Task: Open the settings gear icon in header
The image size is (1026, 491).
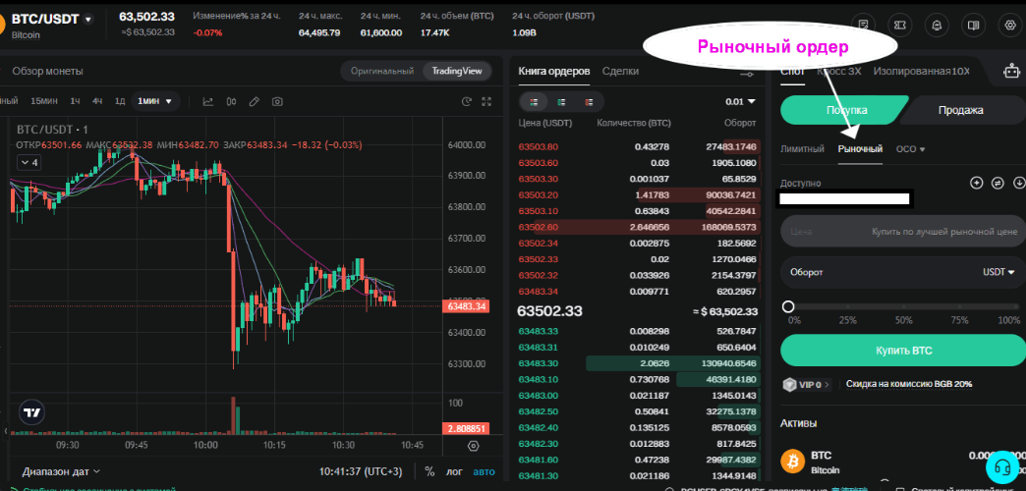Action: pos(1010,25)
